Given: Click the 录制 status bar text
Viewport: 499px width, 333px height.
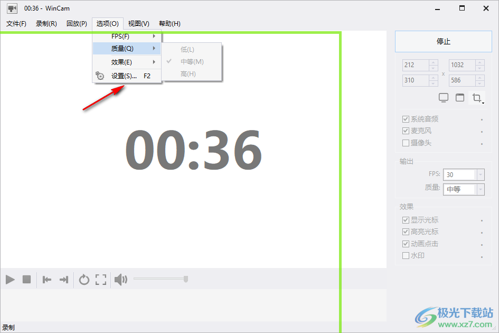Looking at the screenshot, I should 8,328.
